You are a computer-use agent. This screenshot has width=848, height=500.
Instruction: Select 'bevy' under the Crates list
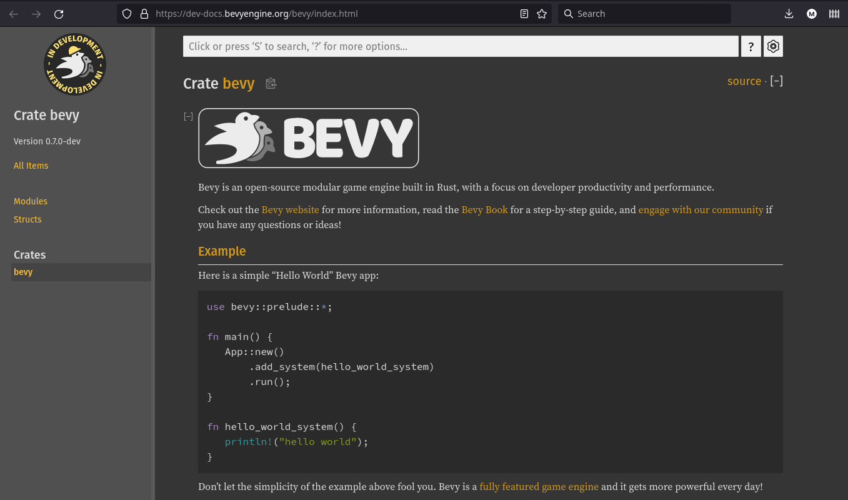(x=23, y=271)
